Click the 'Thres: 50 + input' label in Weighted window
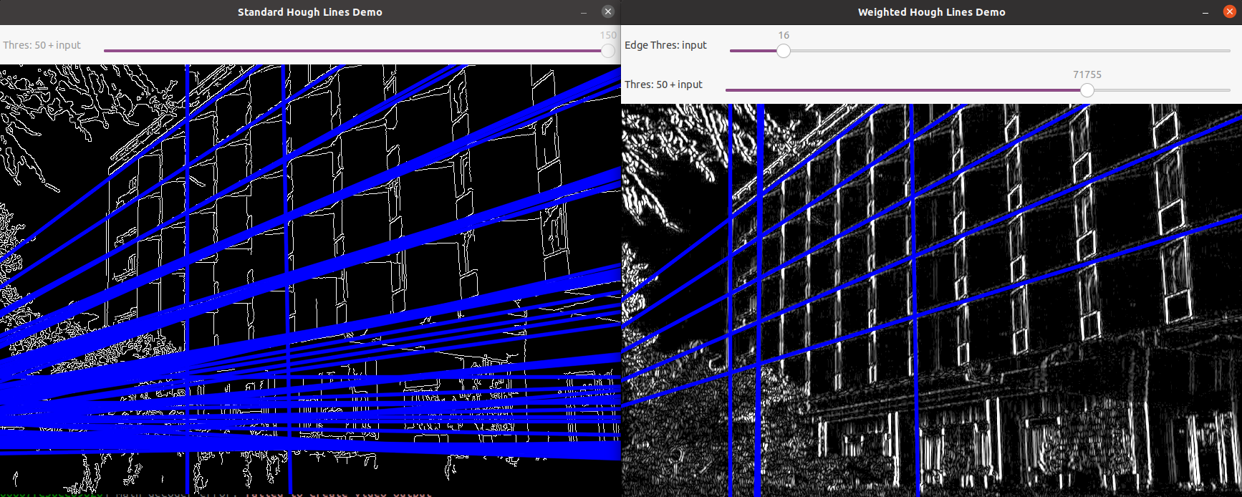This screenshot has width=1242, height=497. [663, 85]
